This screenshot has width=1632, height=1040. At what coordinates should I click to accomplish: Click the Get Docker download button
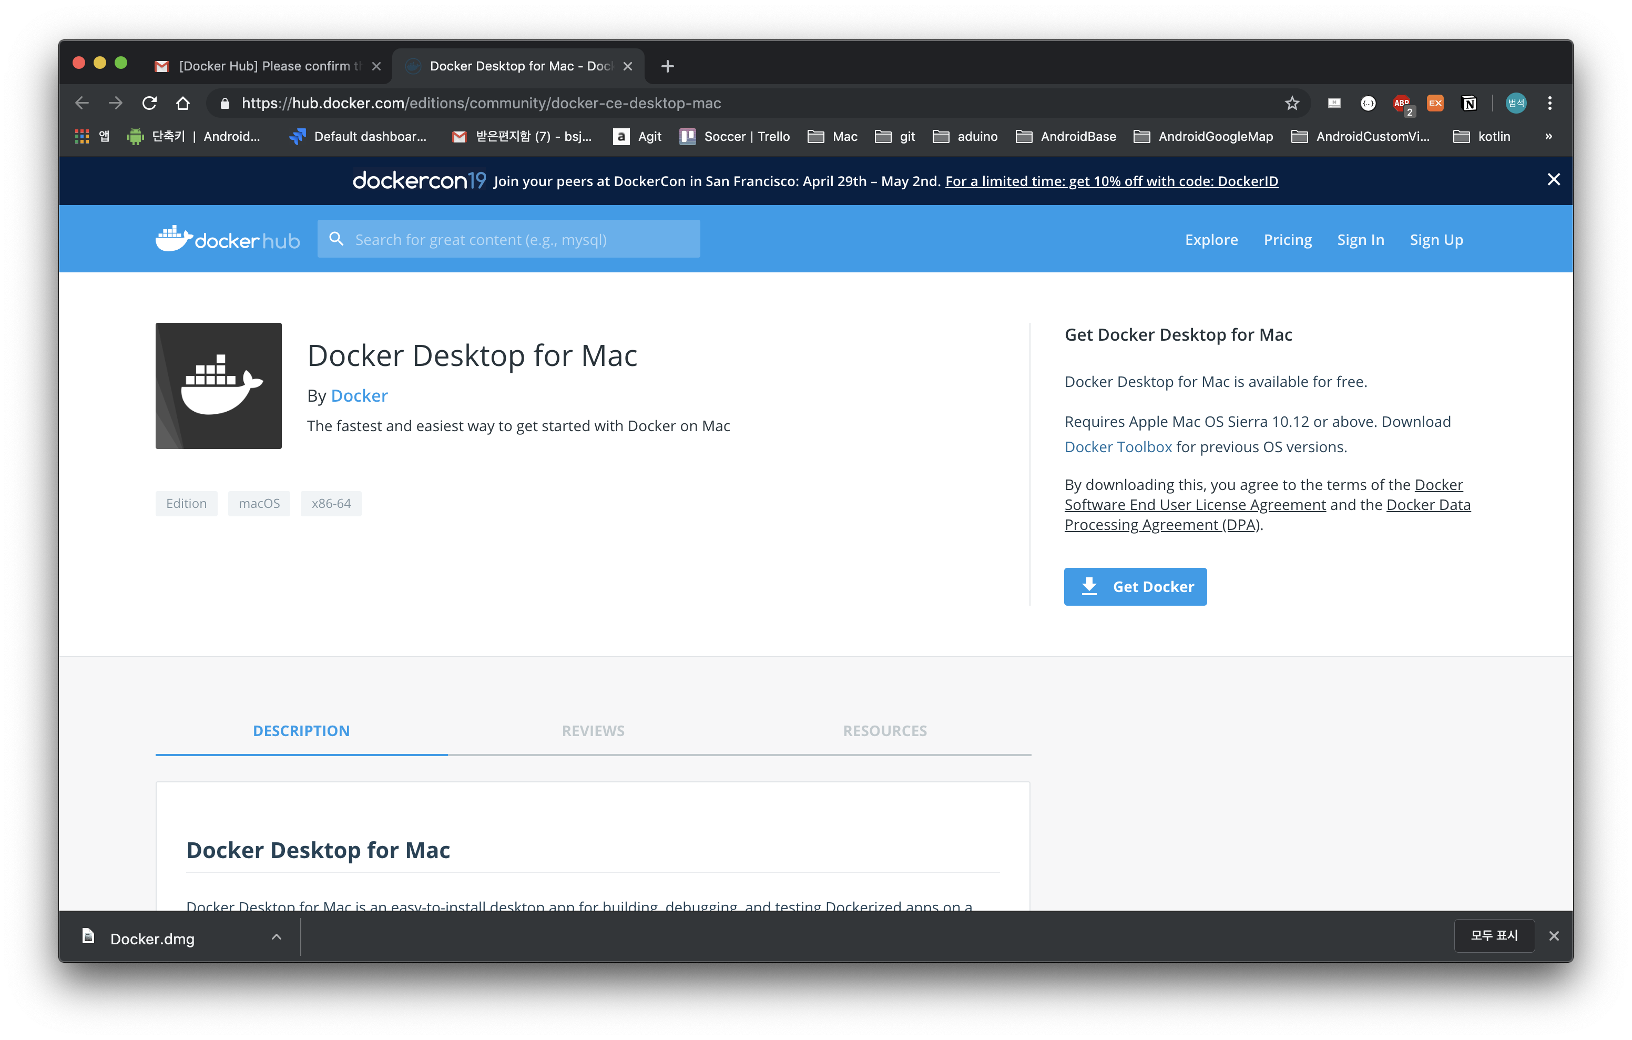1135,586
